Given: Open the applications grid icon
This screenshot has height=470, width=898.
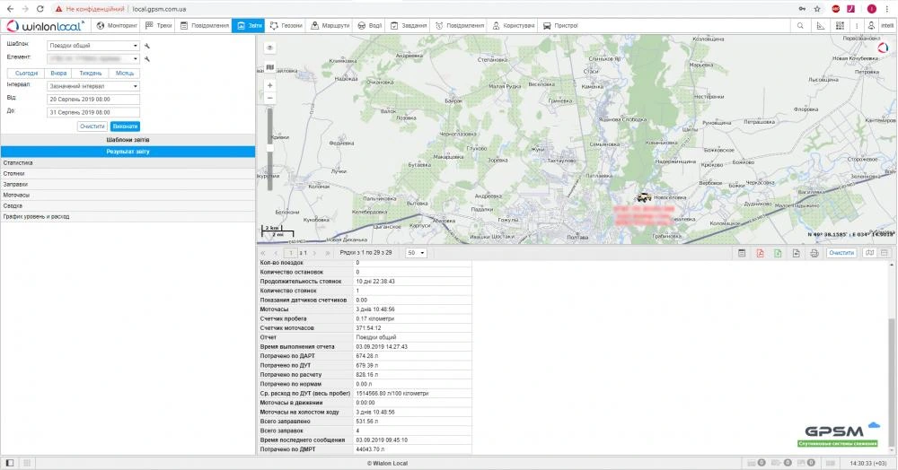Looking at the screenshot, I should [x=838, y=26].
